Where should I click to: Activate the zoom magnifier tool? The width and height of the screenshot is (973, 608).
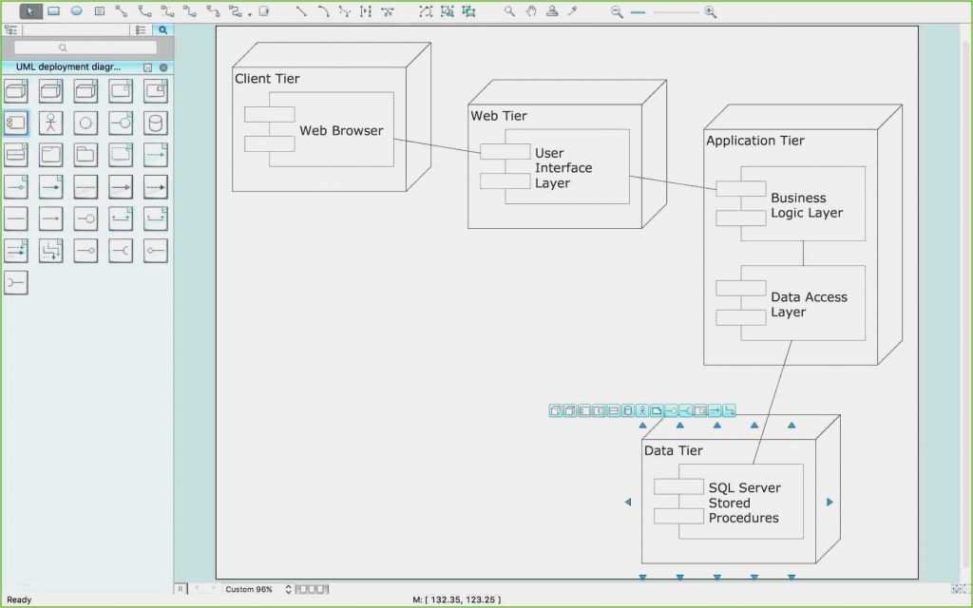509,11
